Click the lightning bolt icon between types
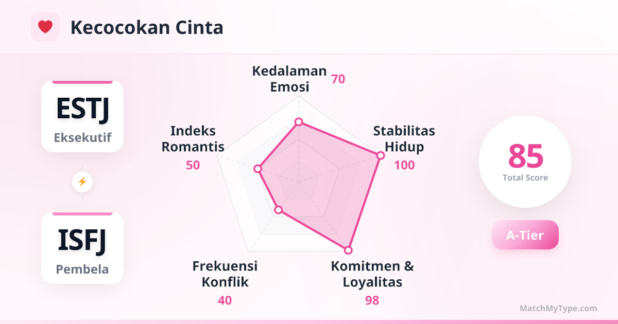 (x=82, y=182)
